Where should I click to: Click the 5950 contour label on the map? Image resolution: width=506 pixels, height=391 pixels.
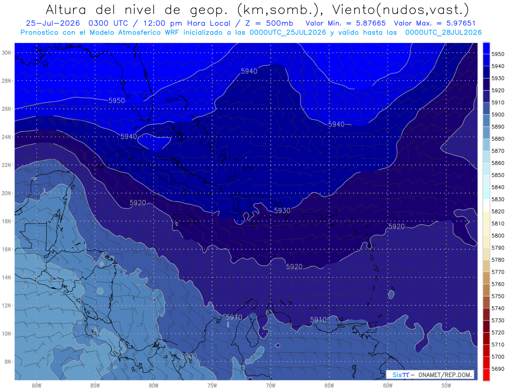click(x=117, y=100)
